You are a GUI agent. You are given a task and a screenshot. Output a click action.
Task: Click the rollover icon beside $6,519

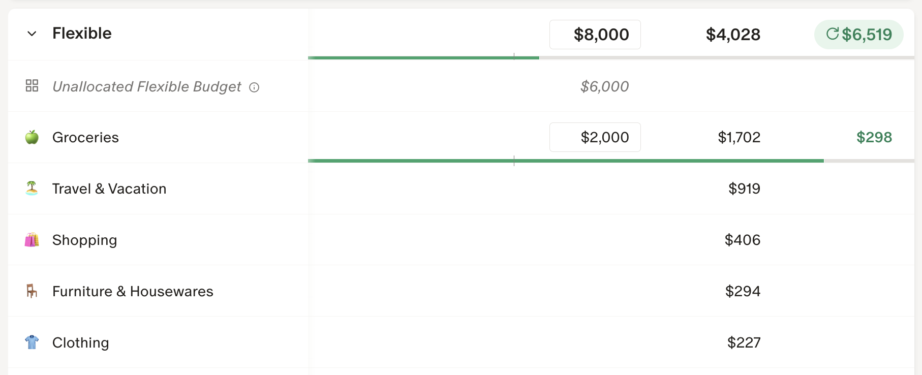pos(832,34)
